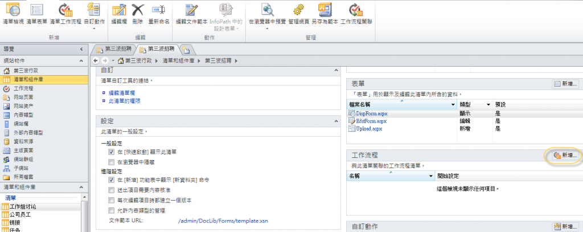The width and height of the screenshot is (583, 232).
Task: Click 新增... button in 自訂動作 panel
Action: (x=566, y=226)
